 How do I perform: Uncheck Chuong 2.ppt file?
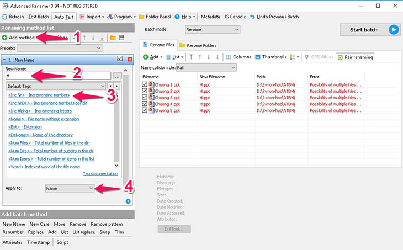tap(145, 91)
